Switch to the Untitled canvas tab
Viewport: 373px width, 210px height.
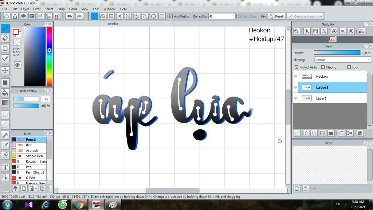[x=113, y=24]
